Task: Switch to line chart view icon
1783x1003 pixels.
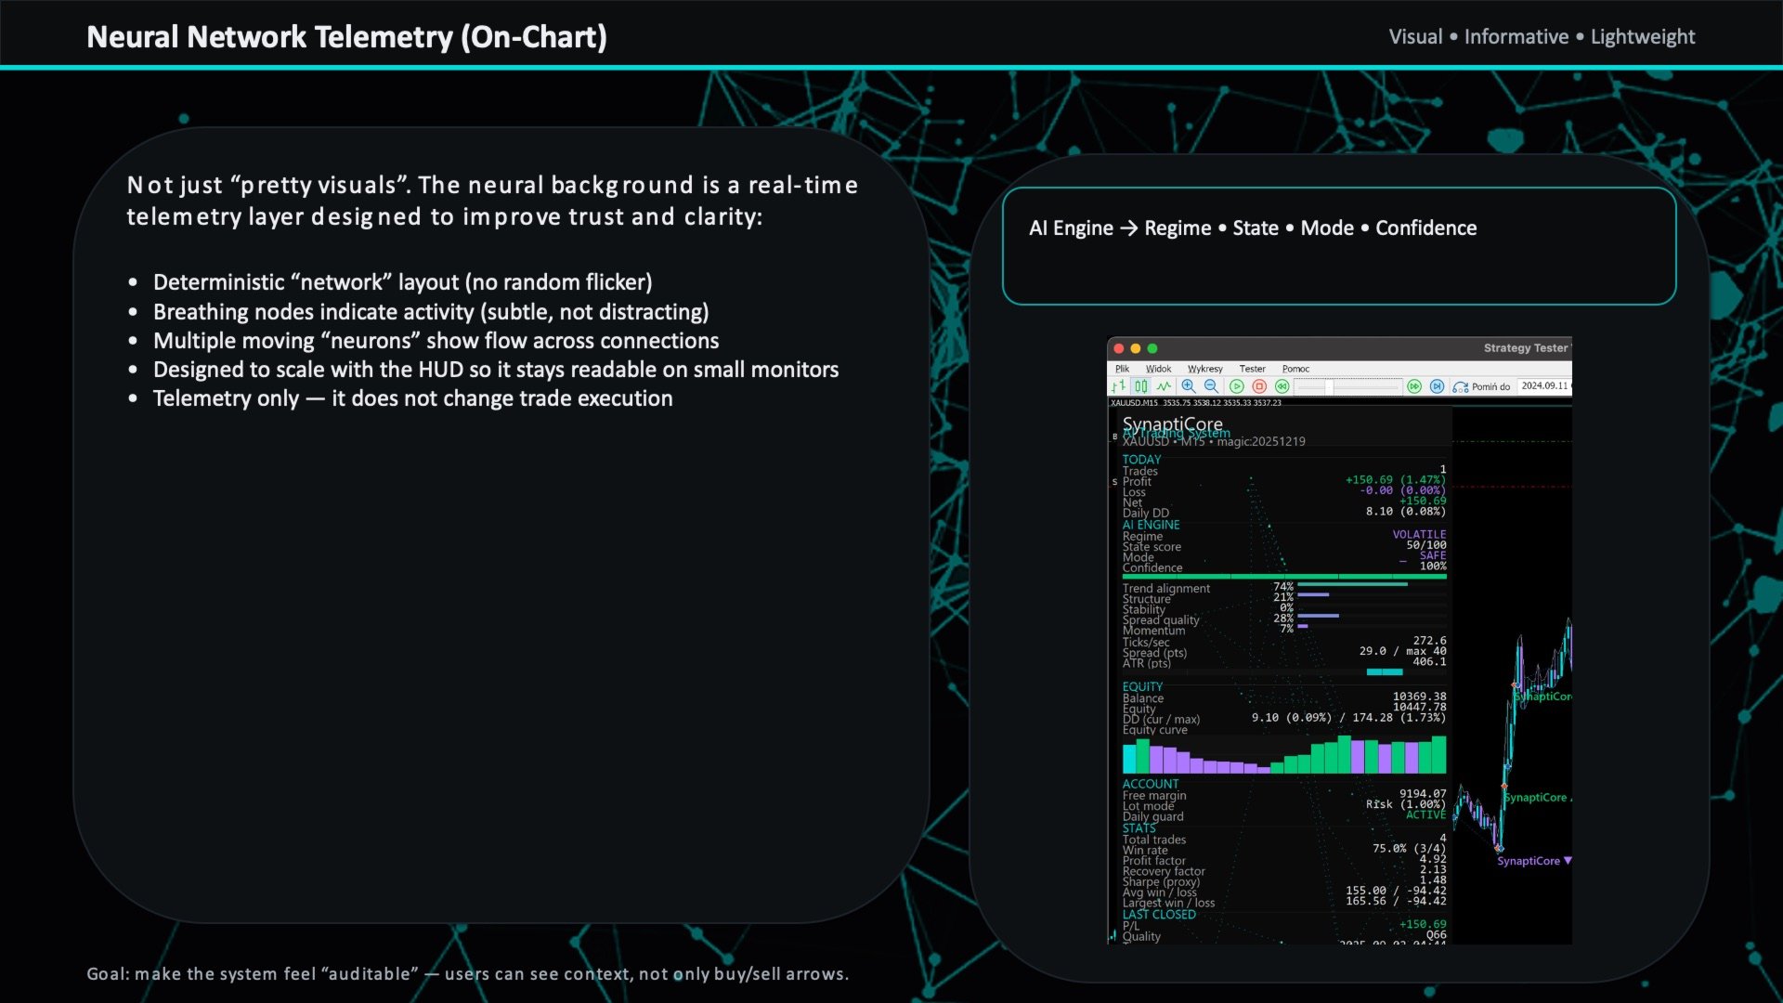Action: tap(1164, 386)
